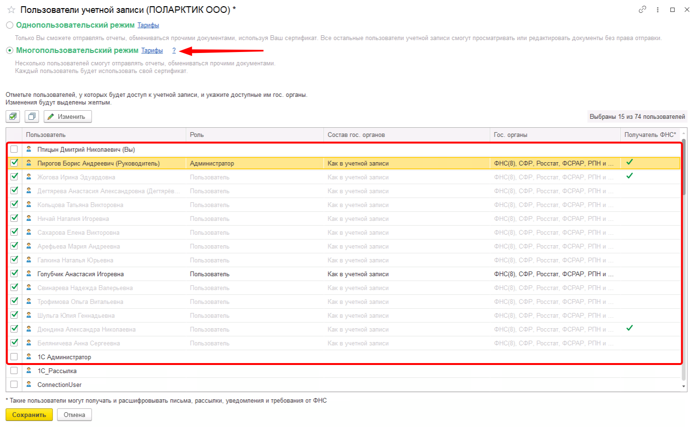Uncheck the box for Голубчик Анастасия Игоревна
Viewport: 696px width, 427px height.
(14, 274)
